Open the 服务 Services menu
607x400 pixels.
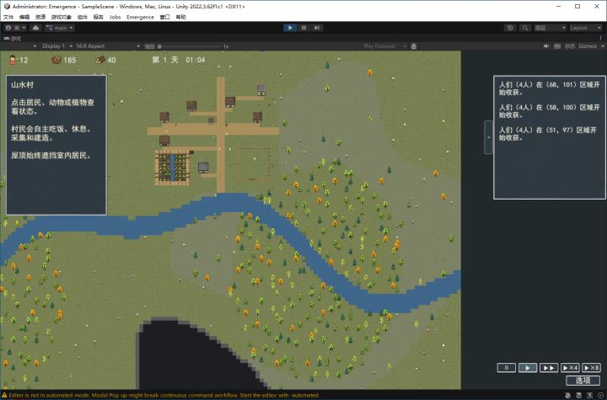click(99, 17)
